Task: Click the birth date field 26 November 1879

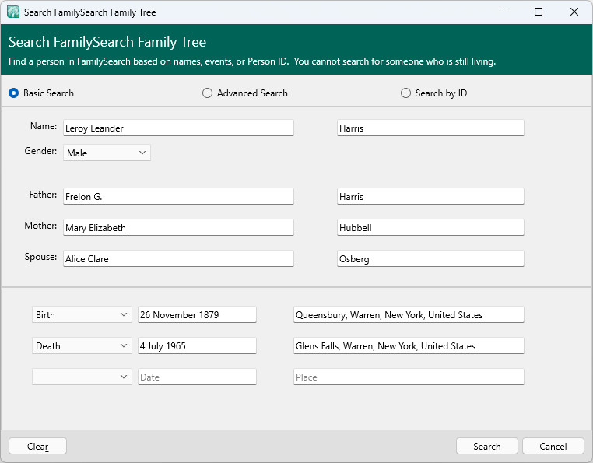Action: [x=197, y=314]
